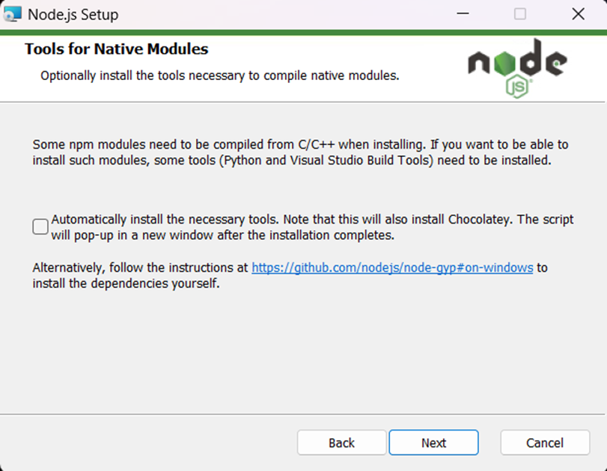The height and width of the screenshot is (471, 607).
Task: Click the 'Tools for Native Modules' heading
Action: (x=117, y=49)
